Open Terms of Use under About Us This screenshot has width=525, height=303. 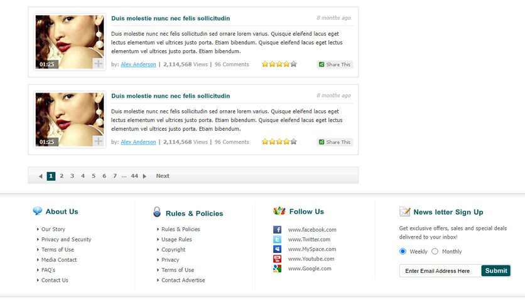tap(58, 250)
